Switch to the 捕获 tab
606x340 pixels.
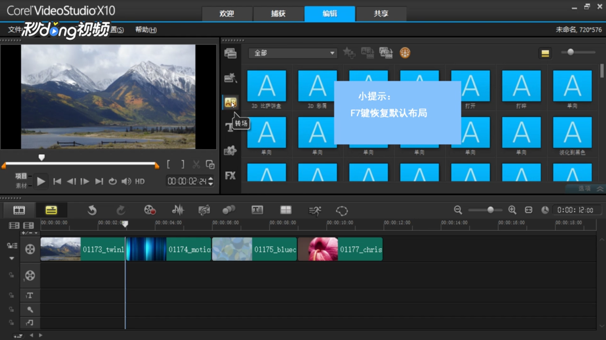(278, 14)
